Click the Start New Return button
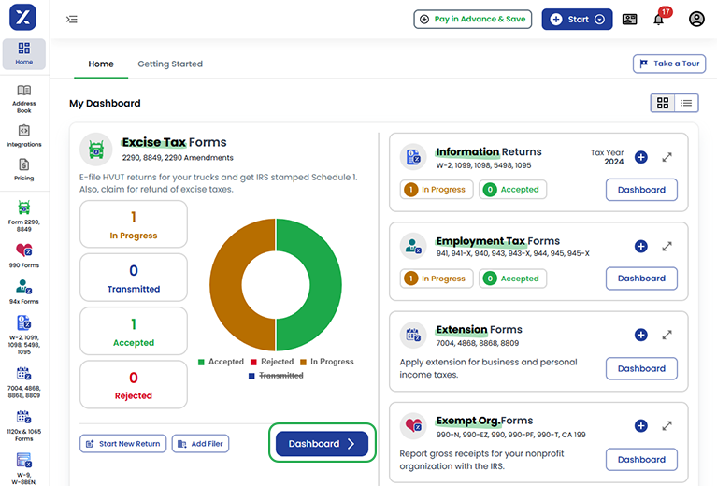The width and height of the screenshot is (717, 486). pyautogui.click(x=122, y=444)
